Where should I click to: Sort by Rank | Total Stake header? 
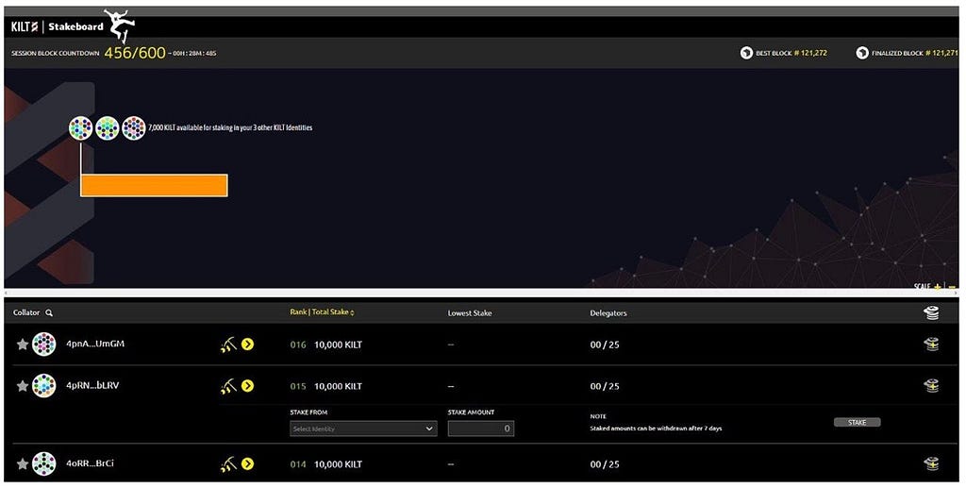coord(323,312)
